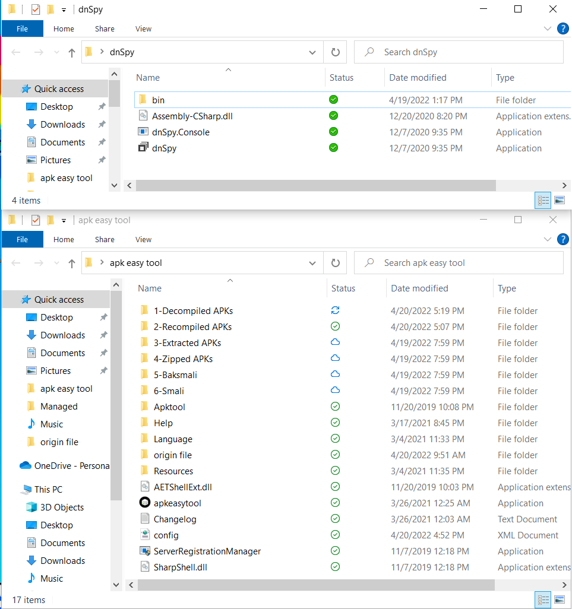Click refresh button in dnSpy window

click(336, 52)
